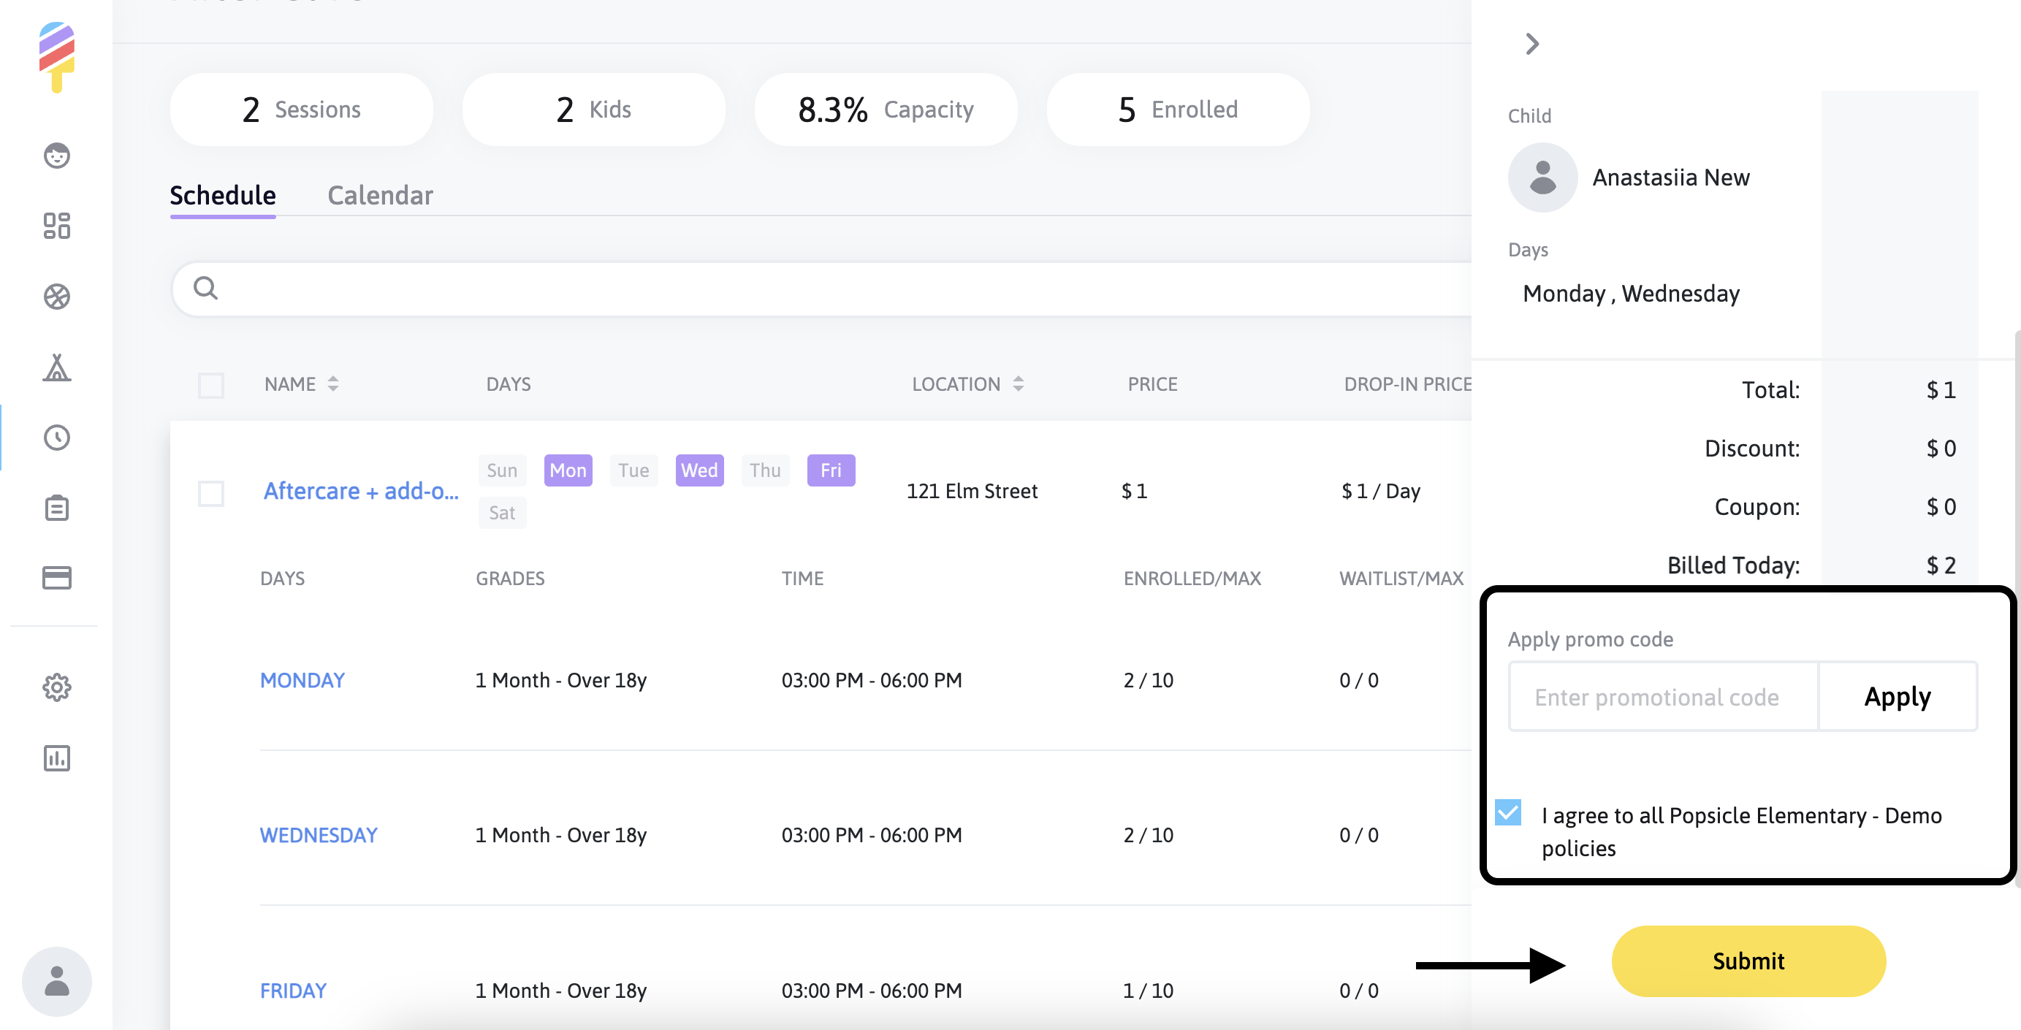The image size is (2021, 1030).
Task: Sort by LOCATION column arrows
Action: [x=1018, y=384]
